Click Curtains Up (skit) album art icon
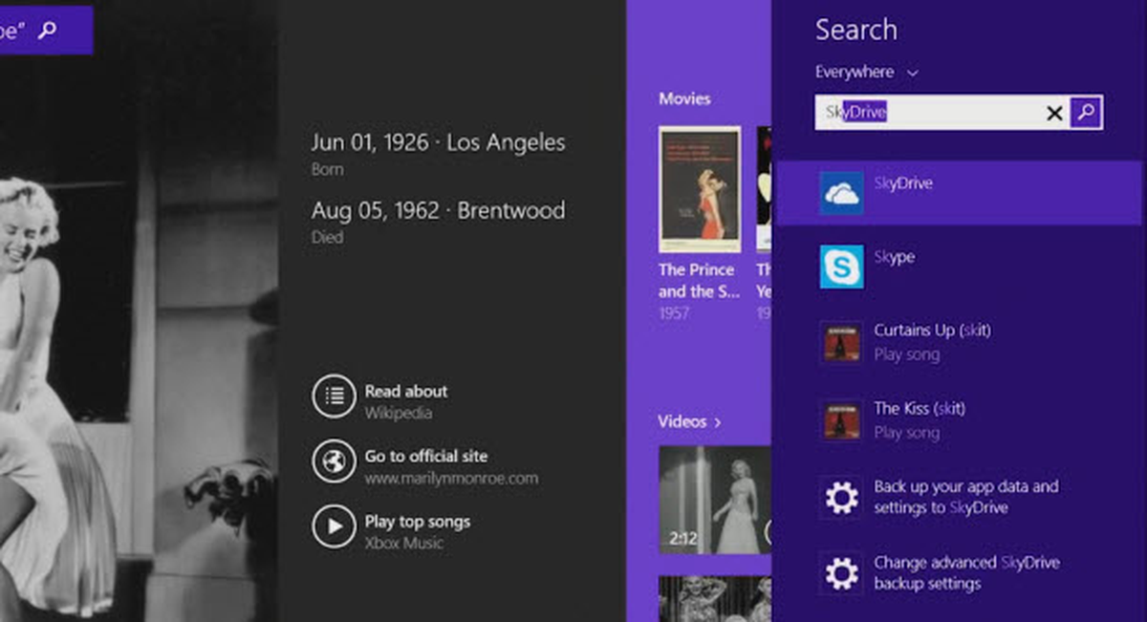The image size is (1147, 622). tap(841, 342)
